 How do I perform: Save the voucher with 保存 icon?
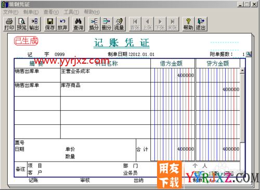click(x=50, y=24)
